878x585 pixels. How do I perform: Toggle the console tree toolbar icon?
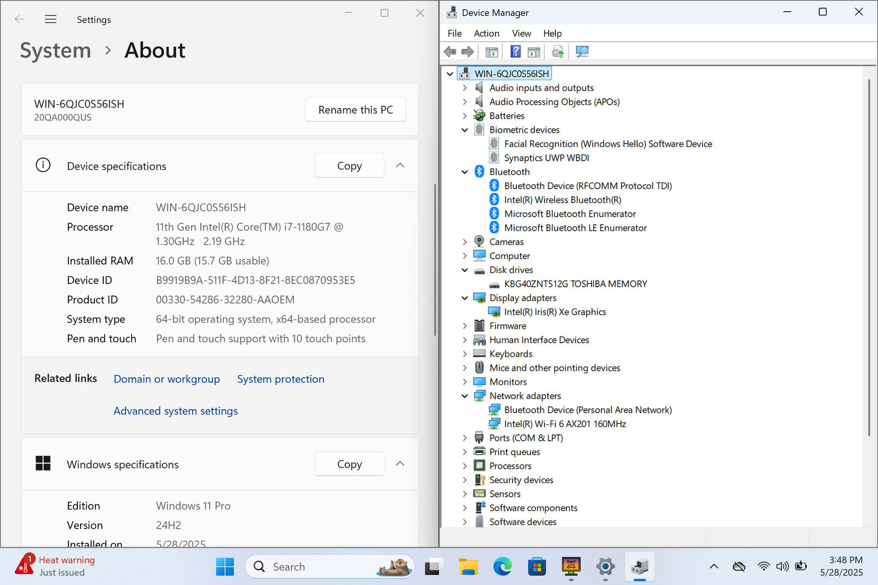coord(492,52)
